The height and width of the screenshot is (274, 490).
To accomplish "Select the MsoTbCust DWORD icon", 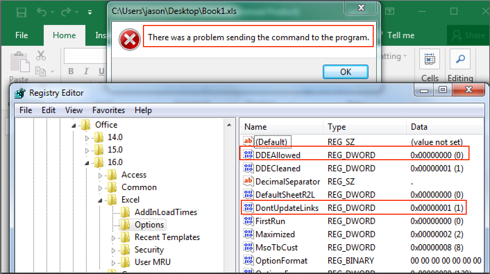I will click(248, 247).
